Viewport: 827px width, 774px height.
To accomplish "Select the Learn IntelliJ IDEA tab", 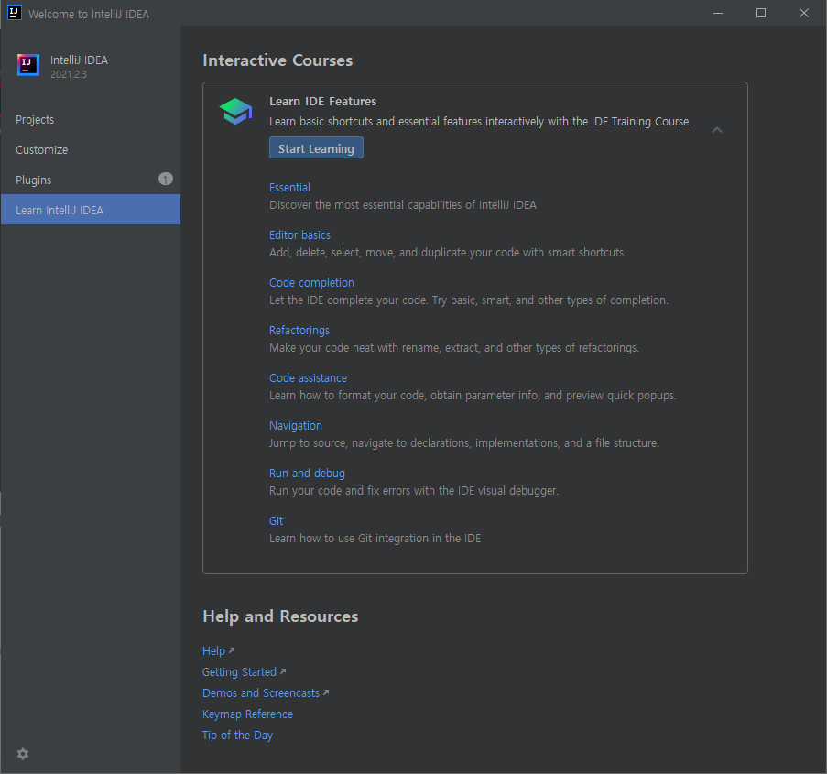I will click(90, 210).
